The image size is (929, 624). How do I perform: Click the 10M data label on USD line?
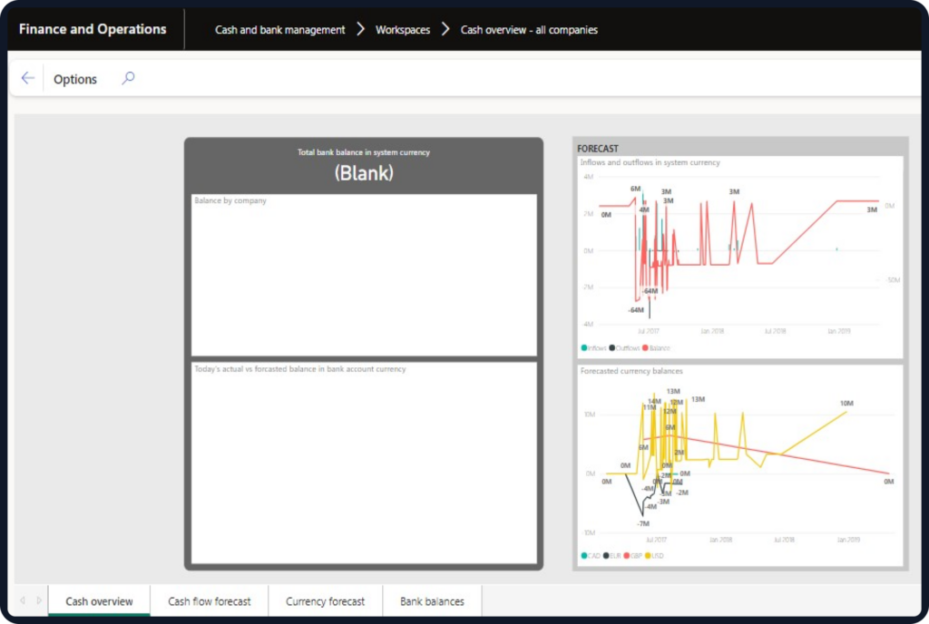point(846,404)
